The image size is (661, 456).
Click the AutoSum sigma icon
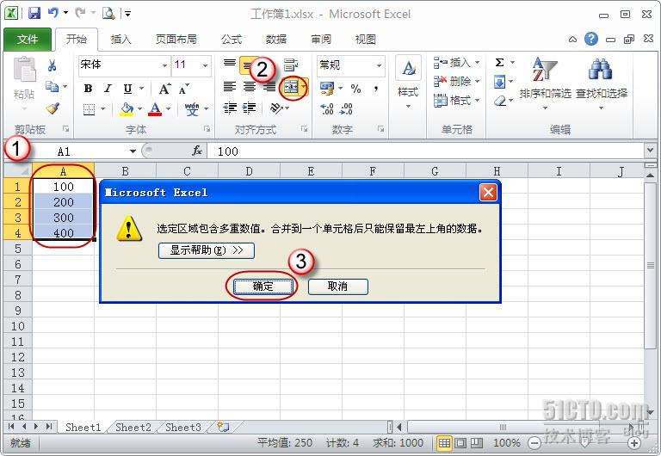(x=500, y=63)
